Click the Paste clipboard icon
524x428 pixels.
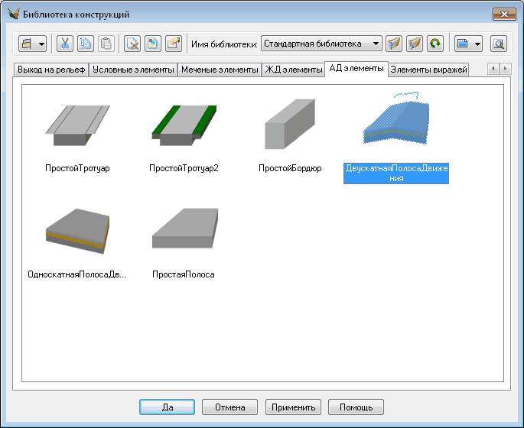[x=106, y=44]
